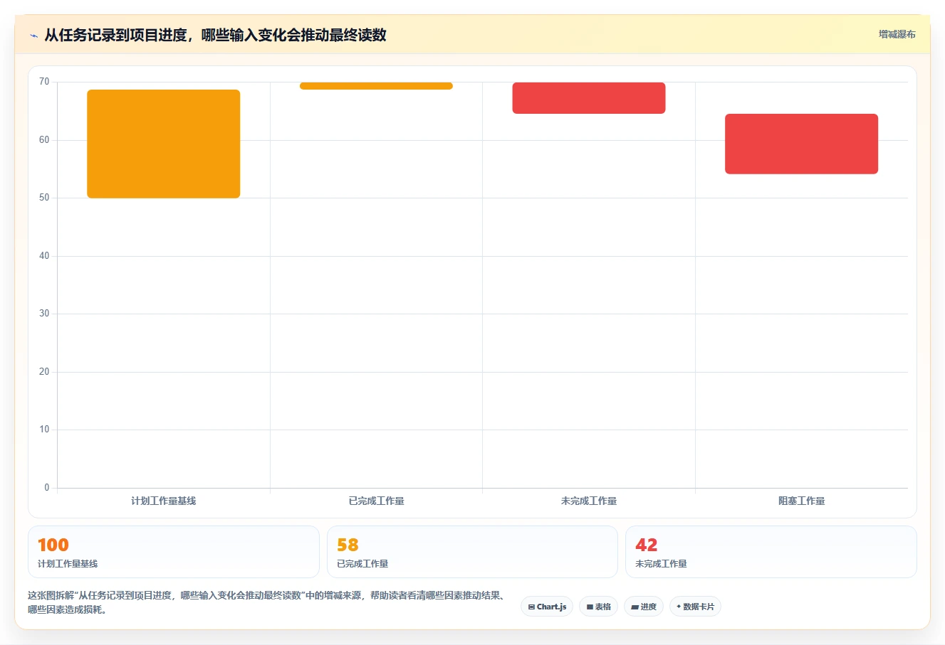Screen dimensions: 945x645
Task: Click the y-axis tick label 70
Action: tap(44, 82)
